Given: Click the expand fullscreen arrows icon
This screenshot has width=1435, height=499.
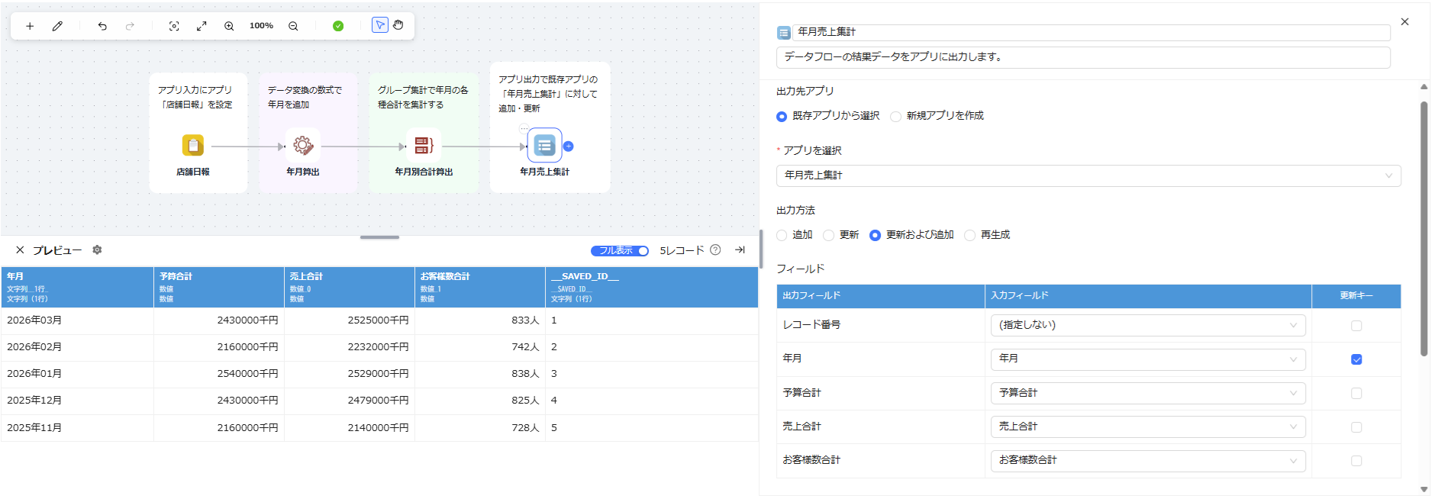Looking at the screenshot, I should click(202, 26).
